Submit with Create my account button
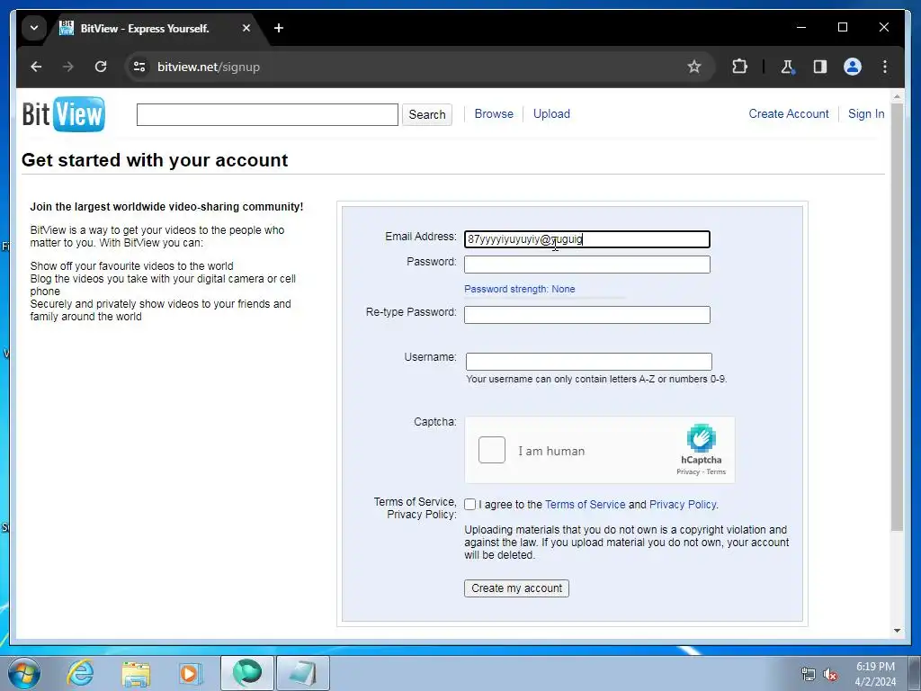This screenshot has height=691, width=921. (x=516, y=588)
